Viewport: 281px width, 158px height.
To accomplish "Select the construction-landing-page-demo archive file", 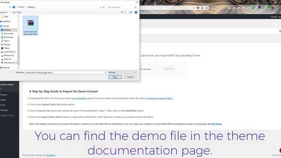I will click(x=30, y=25).
